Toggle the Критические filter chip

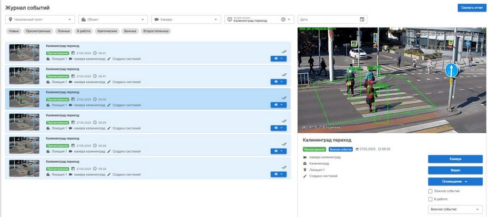pos(107,31)
